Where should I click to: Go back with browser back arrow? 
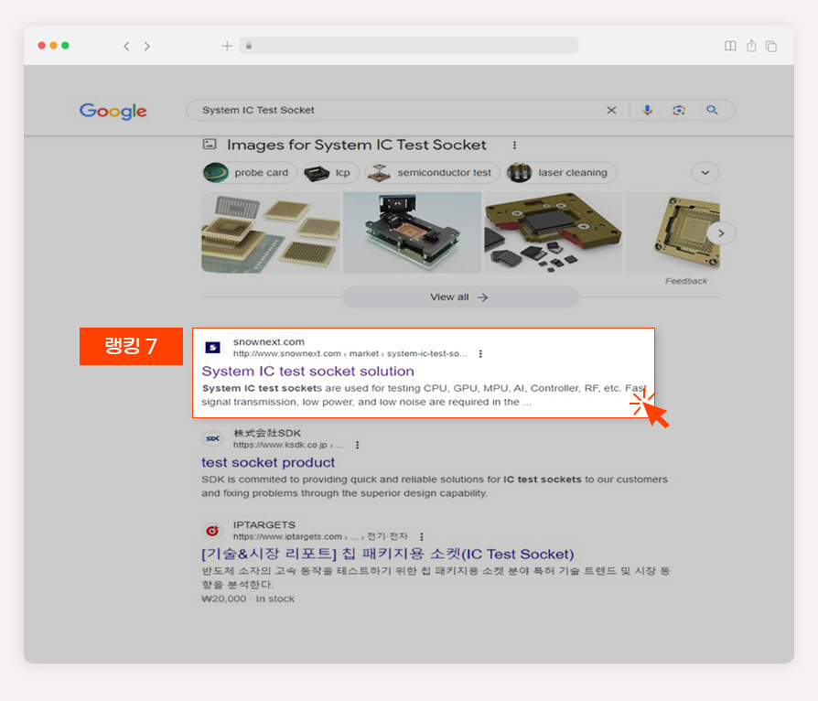[126, 46]
